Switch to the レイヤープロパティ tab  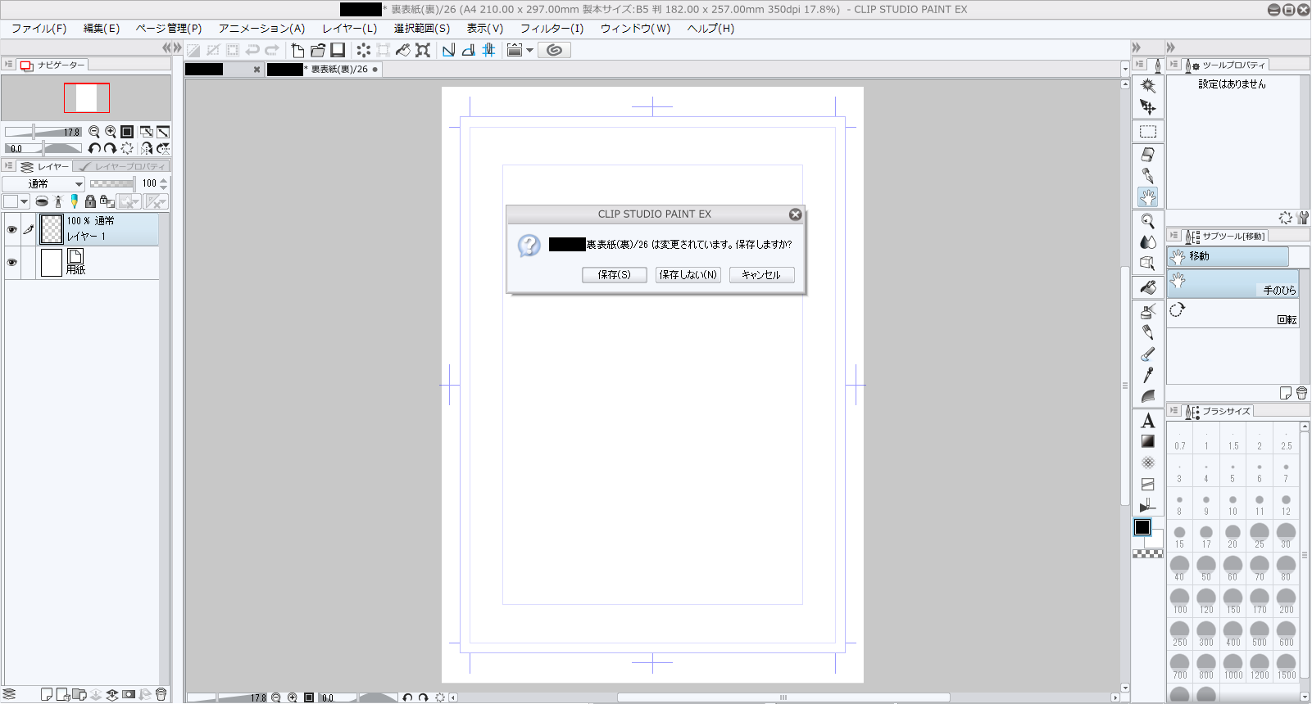coord(123,167)
